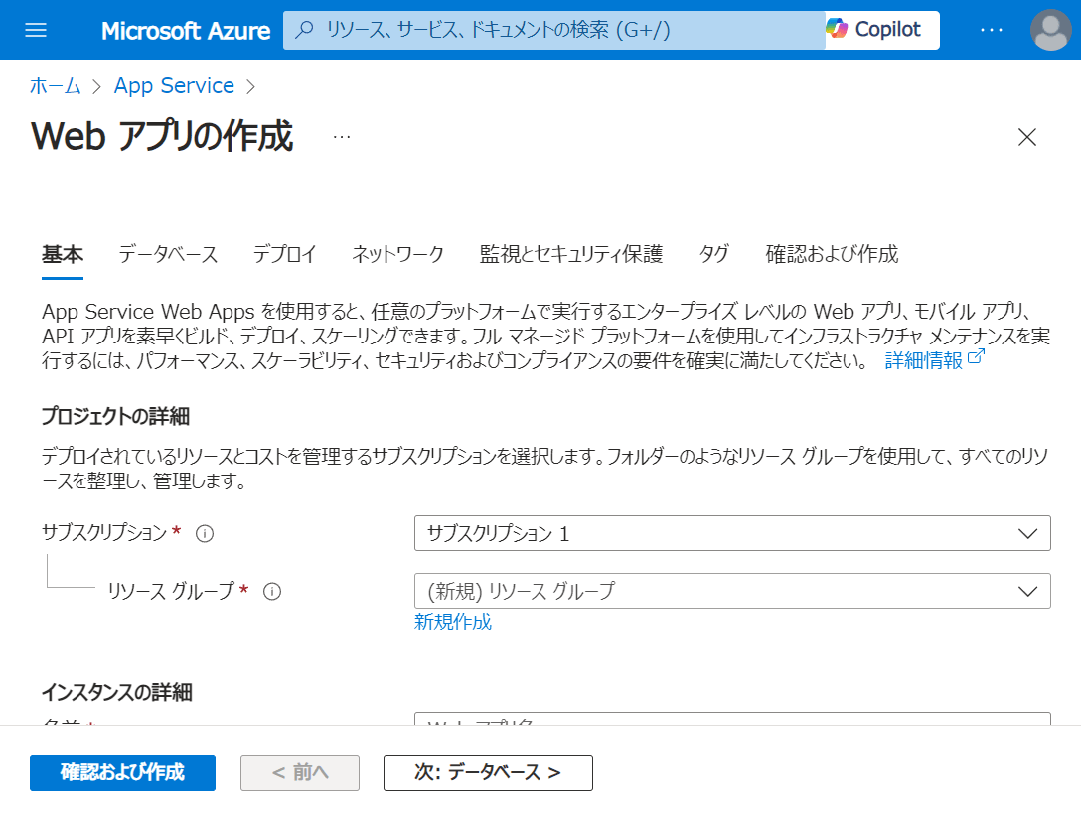Open the タグ tab
This screenshot has width=1081, height=821.
click(x=714, y=254)
